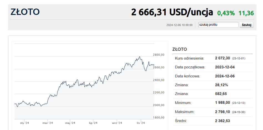Click the Maksimum value 2 798,10
Viewport: 263px width, 130px height.
pos(222,112)
